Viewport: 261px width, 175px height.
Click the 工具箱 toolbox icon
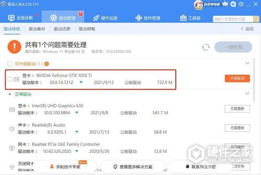183,18
